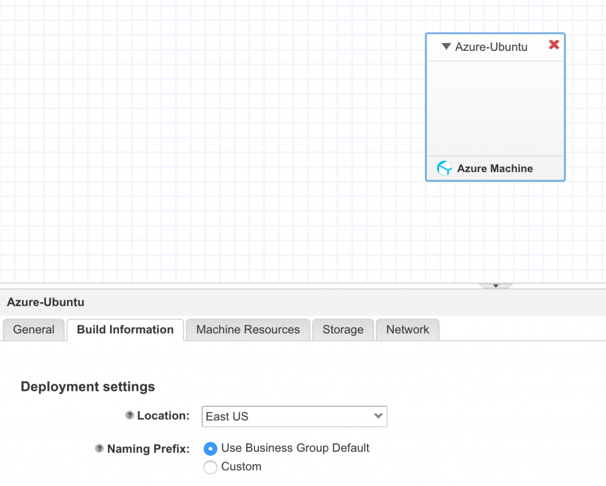Image resolution: width=606 pixels, height=486 pixels.
Task: Click the Azure-Ubuntu title on the canvas node
Action: pyautogui.click(x=491, y=47)
